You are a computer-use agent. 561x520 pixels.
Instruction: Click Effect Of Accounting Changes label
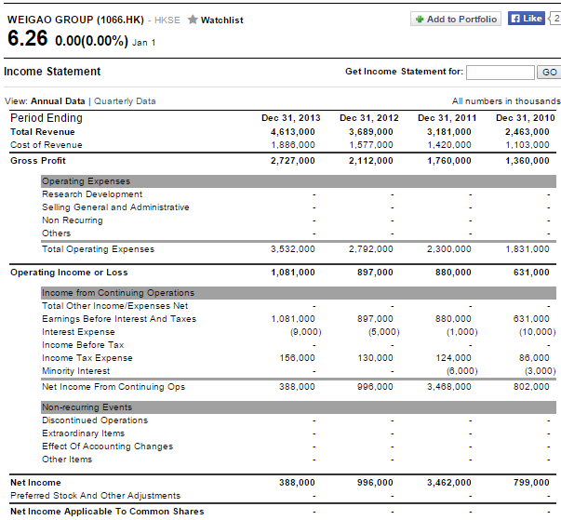point(107,447)
